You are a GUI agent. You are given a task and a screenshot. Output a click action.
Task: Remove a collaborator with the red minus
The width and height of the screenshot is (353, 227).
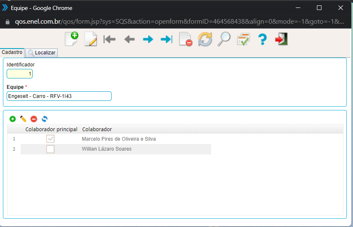pos(34,119)
